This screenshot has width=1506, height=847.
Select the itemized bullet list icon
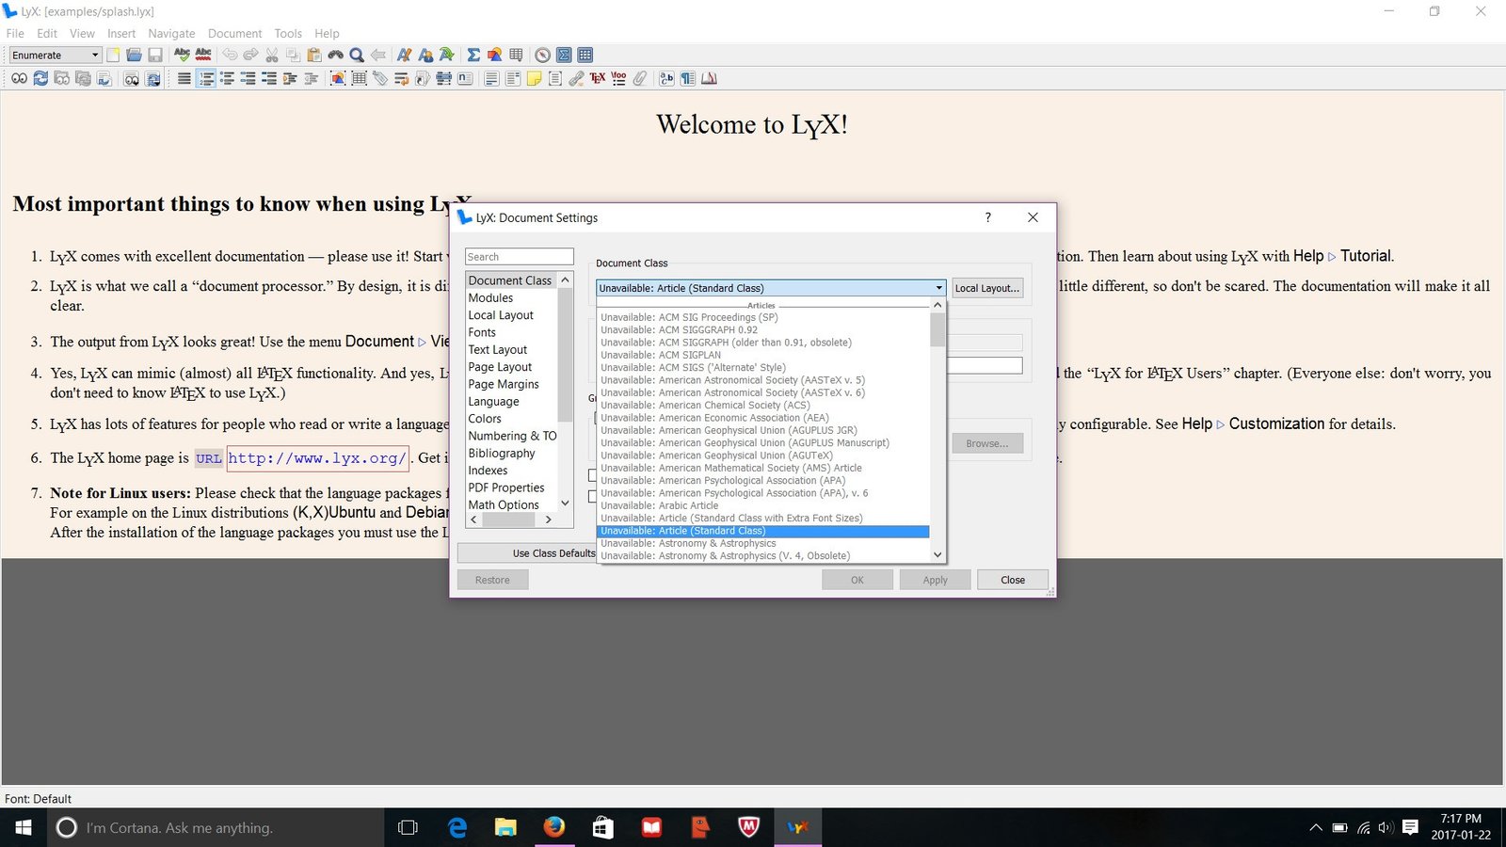(x=227, y=78)
